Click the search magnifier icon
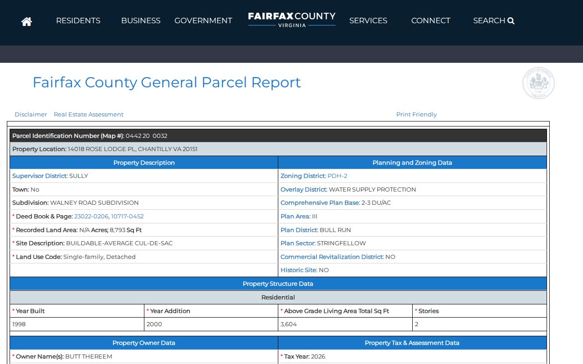 [x=511, y=20]
